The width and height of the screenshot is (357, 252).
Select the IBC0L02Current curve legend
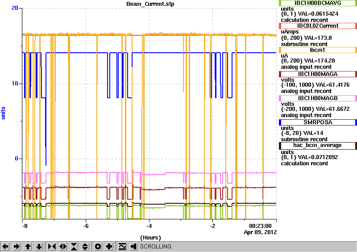point(318,26)
